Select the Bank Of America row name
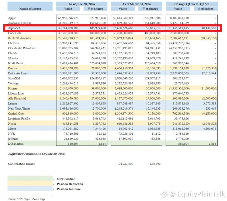The width and height of the screenshot is (227, 201). 19,38
